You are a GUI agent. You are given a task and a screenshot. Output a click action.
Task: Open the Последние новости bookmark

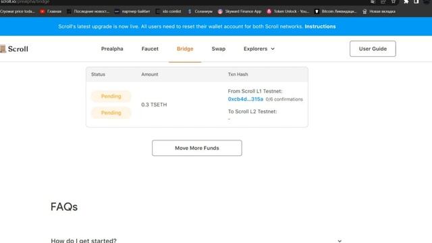tap(88, 11)
